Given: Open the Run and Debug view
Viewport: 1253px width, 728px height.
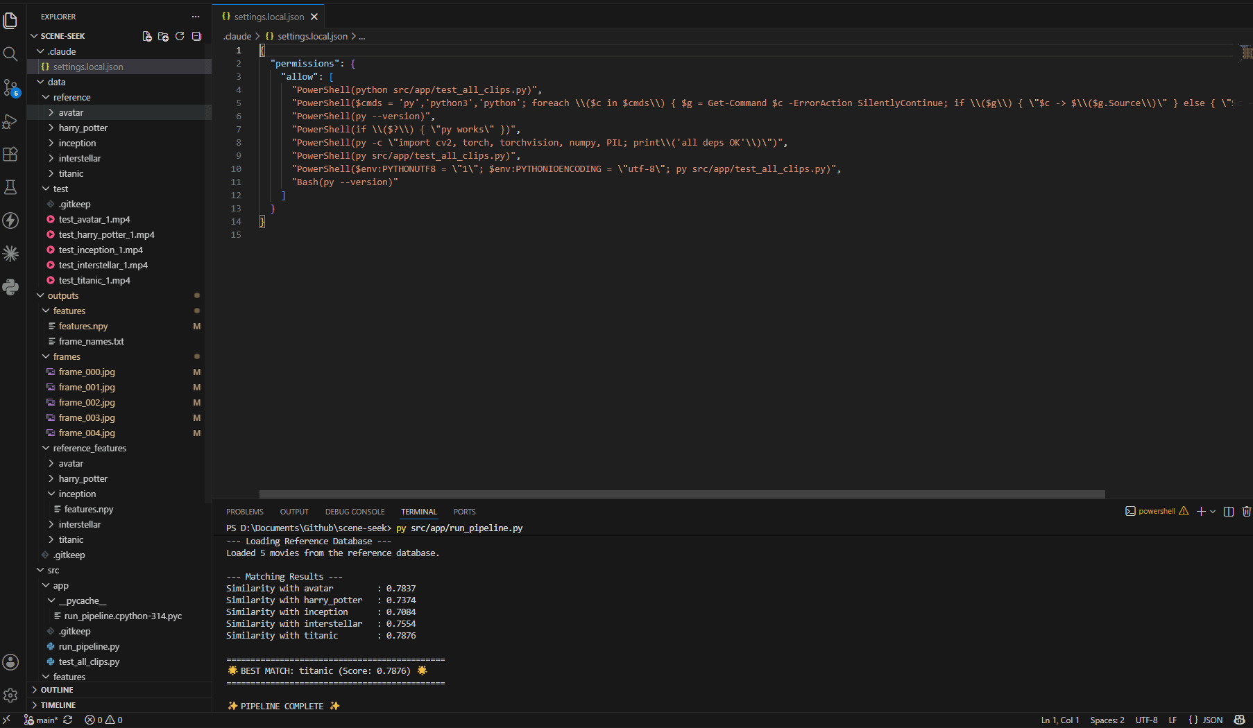Looking at the screenshot, I should tap(10, 121).
